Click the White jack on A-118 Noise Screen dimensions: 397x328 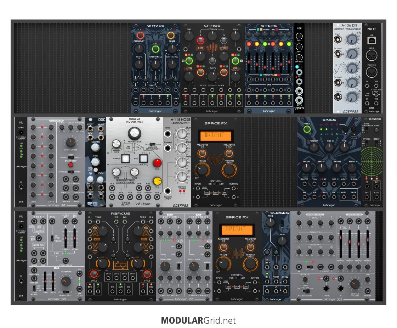coord(168,134)
